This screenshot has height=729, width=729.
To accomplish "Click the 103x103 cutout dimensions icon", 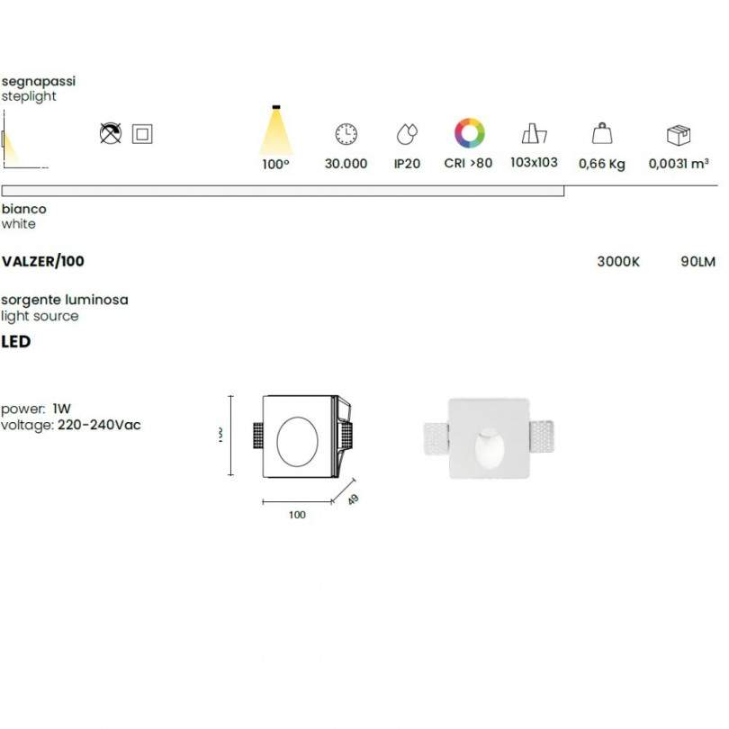I will tap(534, 134).
